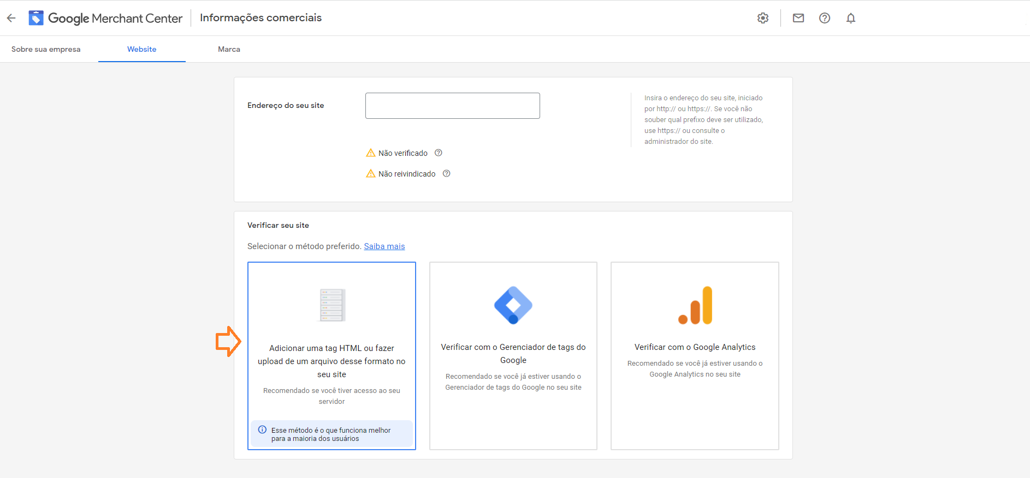Click the Google Tag Manager diamond logo
The image size is (1030, 478).
(513, 305)
